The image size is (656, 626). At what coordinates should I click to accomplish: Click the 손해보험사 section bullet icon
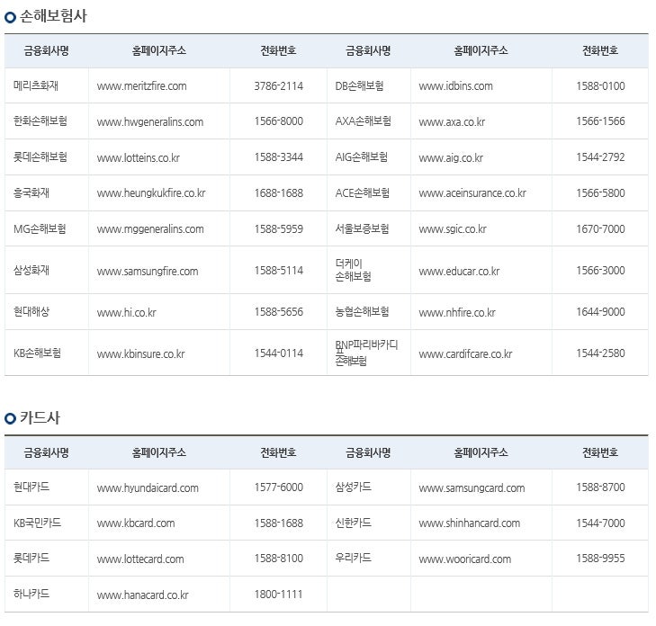pos(10,17)
